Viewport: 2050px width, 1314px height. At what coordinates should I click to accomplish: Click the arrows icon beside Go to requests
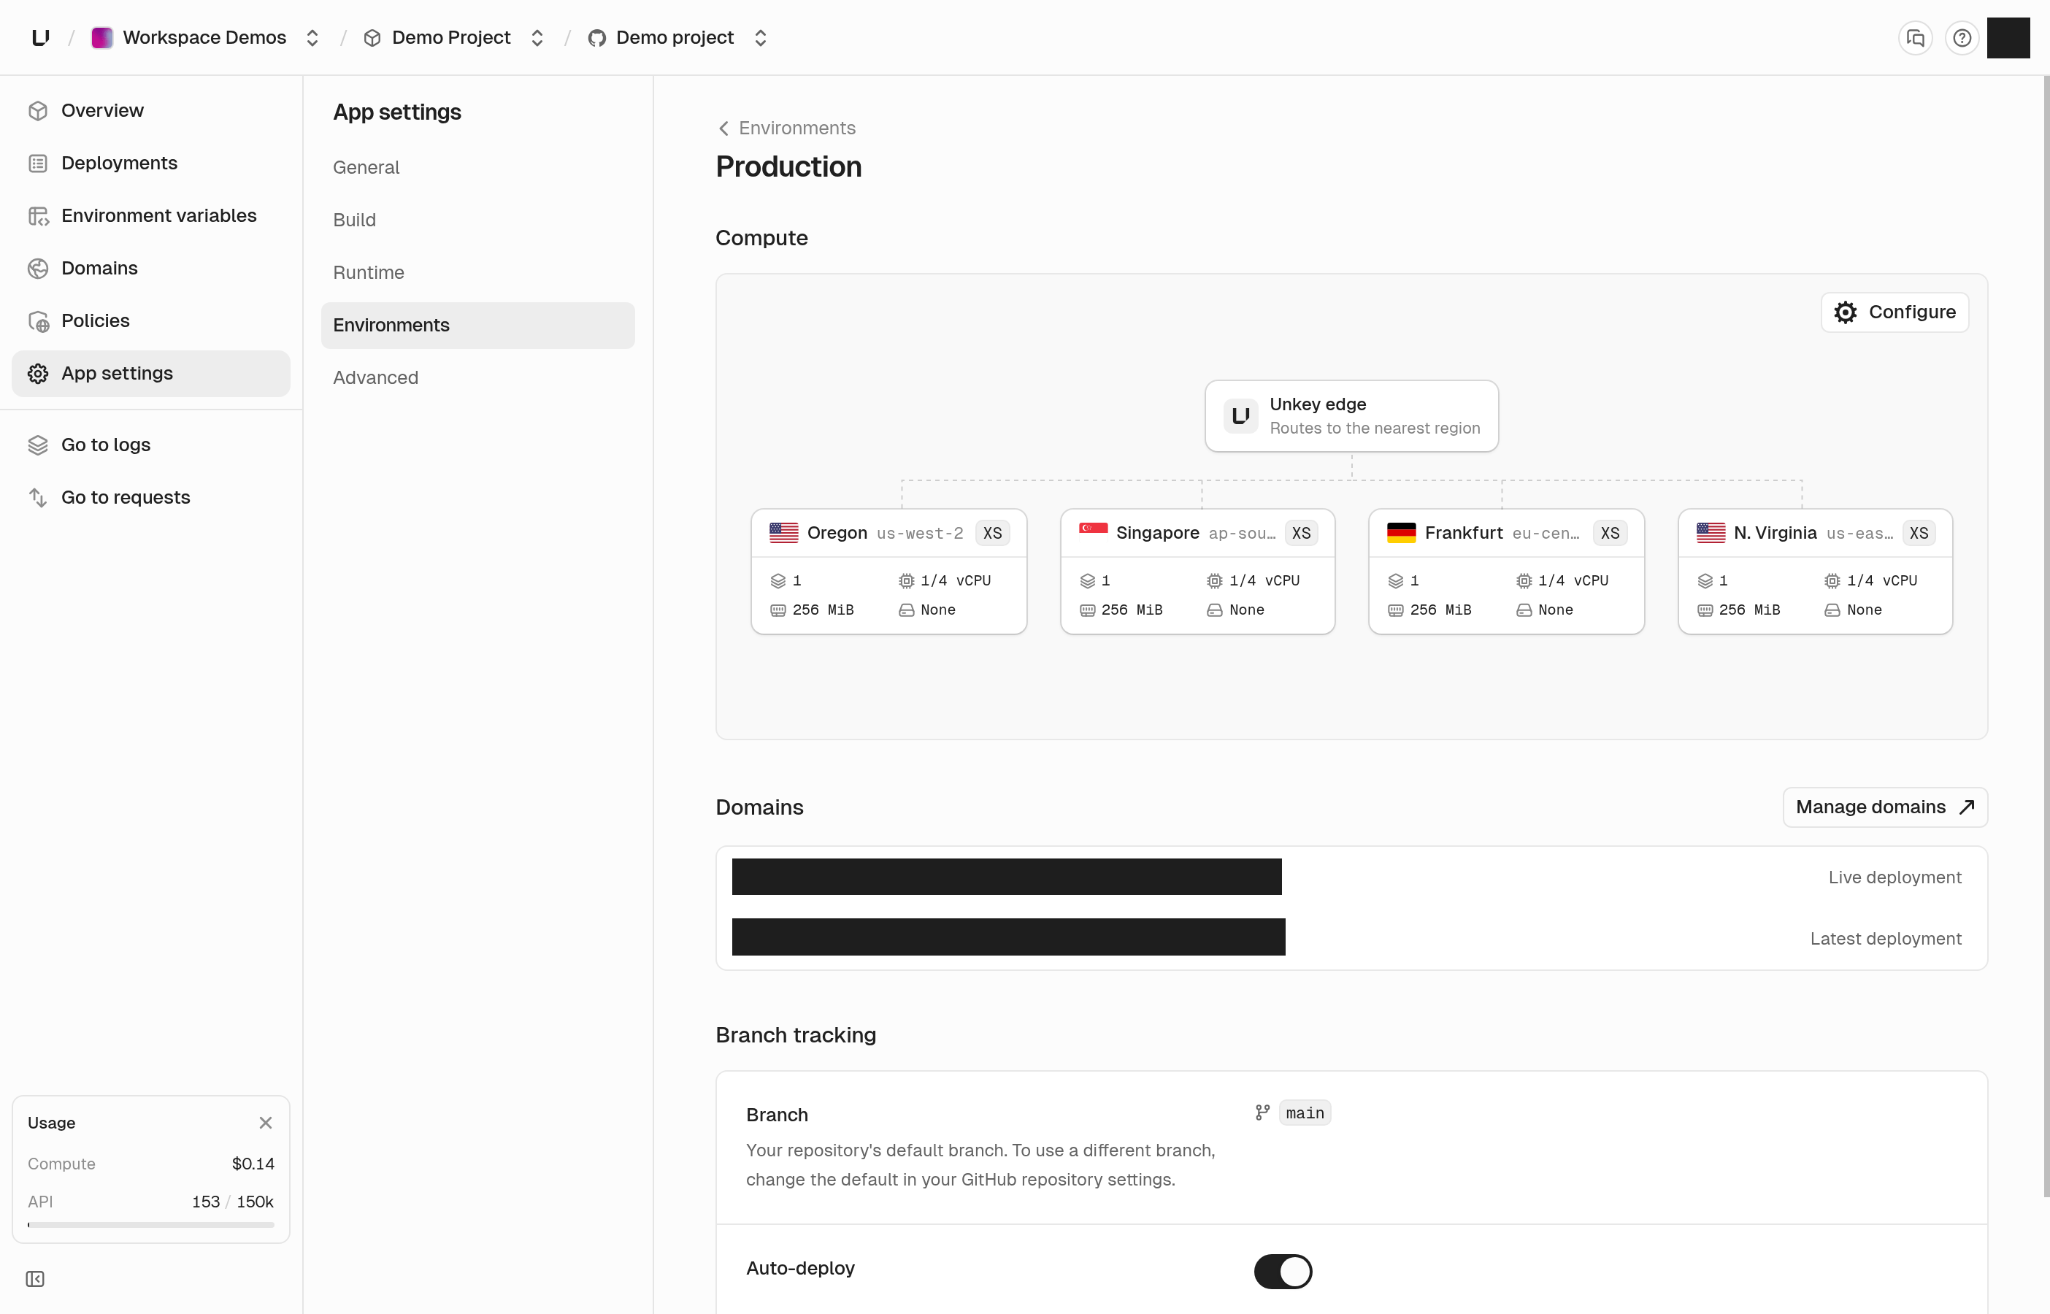coord(37,497)
